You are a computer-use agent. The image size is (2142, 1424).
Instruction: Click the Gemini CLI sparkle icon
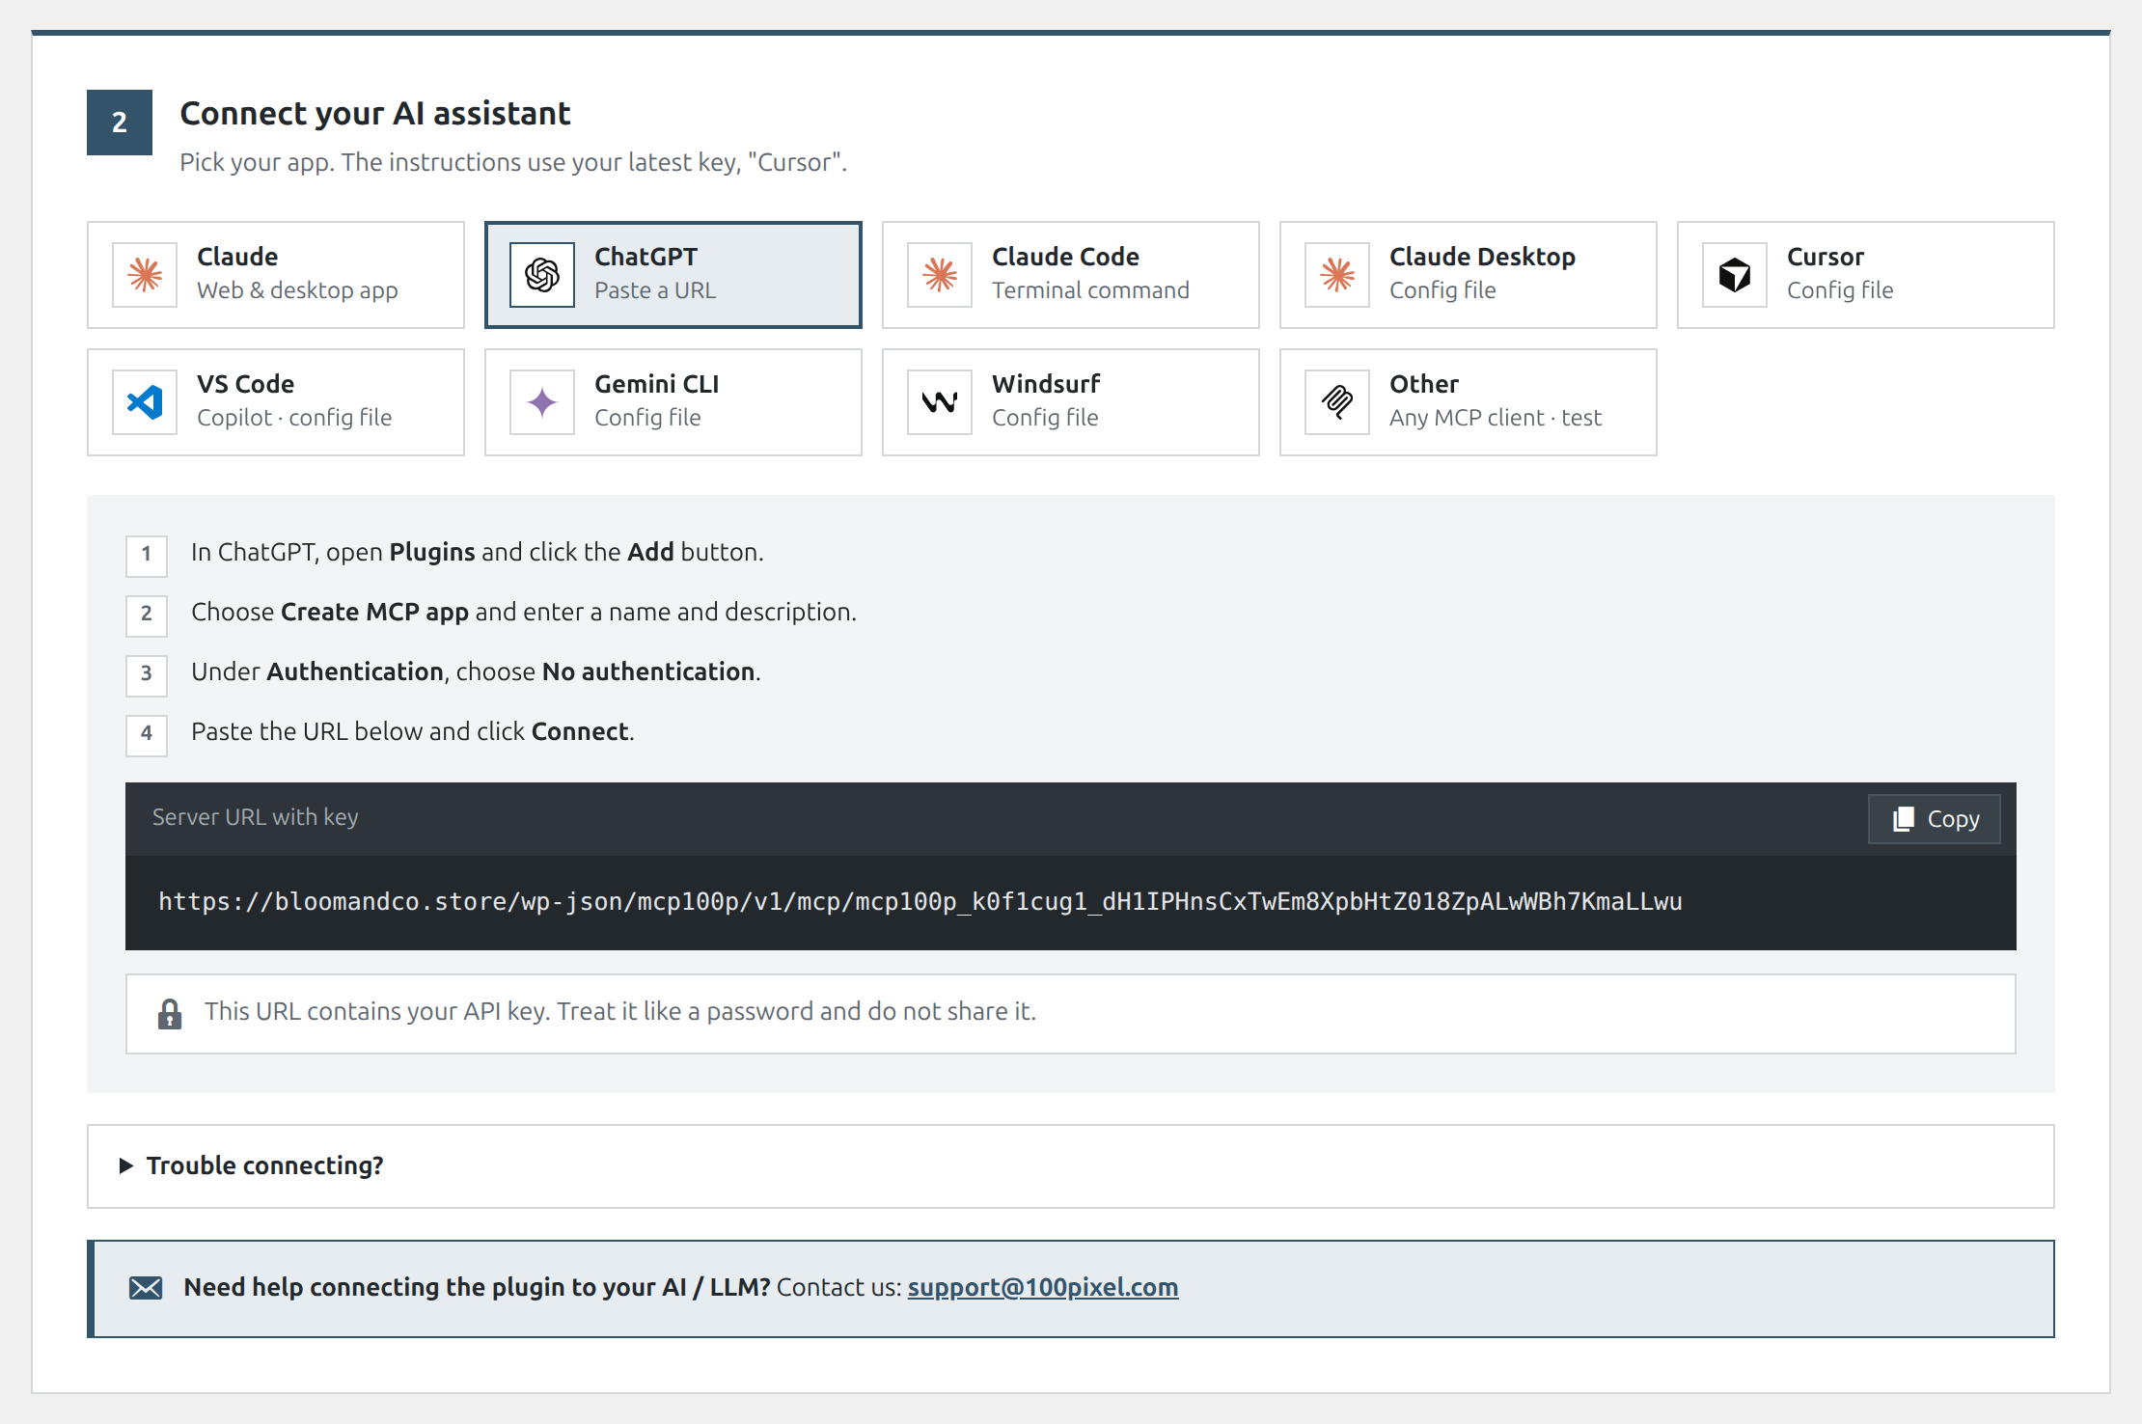[542, 402]
